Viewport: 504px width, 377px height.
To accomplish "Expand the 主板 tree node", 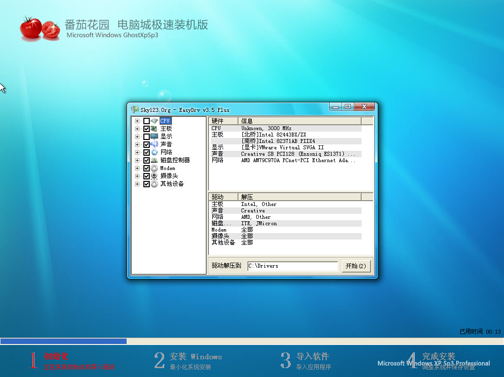I will click(x=137, y=129).
